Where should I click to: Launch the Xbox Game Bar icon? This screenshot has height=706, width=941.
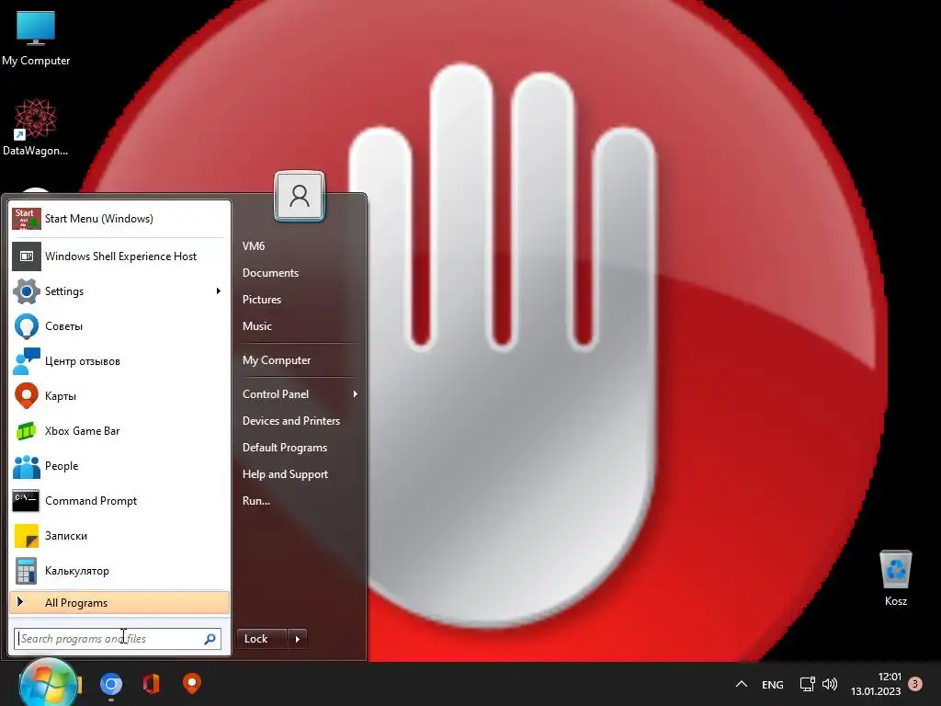pyautogui.click(x=27, y=431)
